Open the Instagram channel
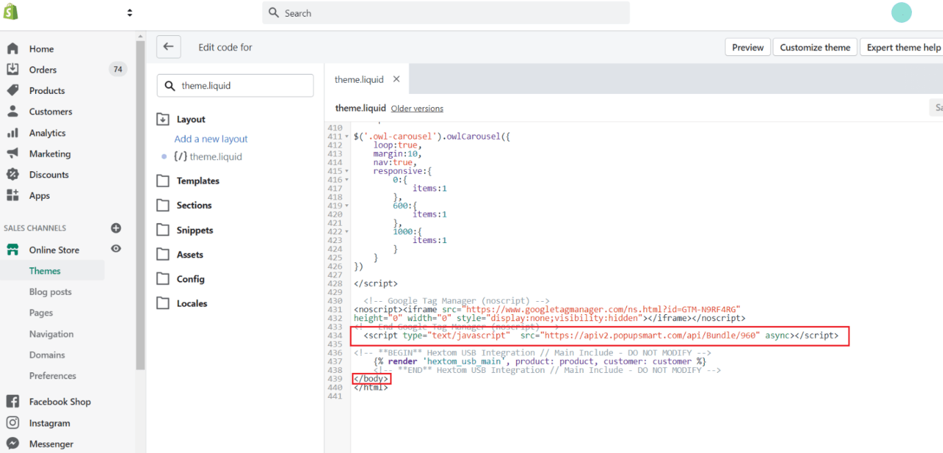Image resolution: width=943 pixels, height=453 pixels. pos(49,423)
